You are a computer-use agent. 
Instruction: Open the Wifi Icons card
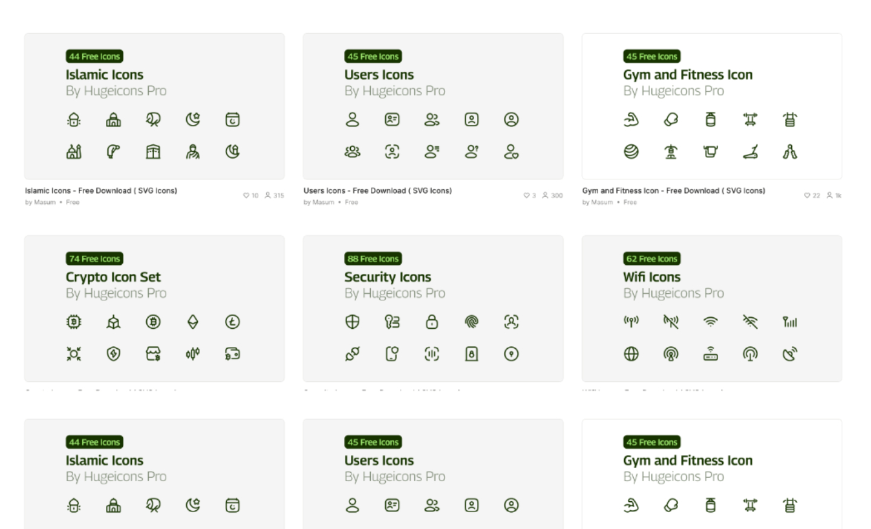(x=712, y=308)
